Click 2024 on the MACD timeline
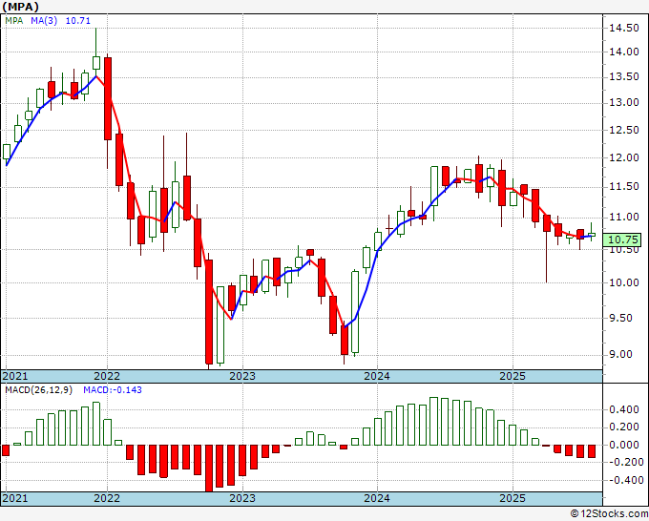The image size is (649, 521). [377, 498]
